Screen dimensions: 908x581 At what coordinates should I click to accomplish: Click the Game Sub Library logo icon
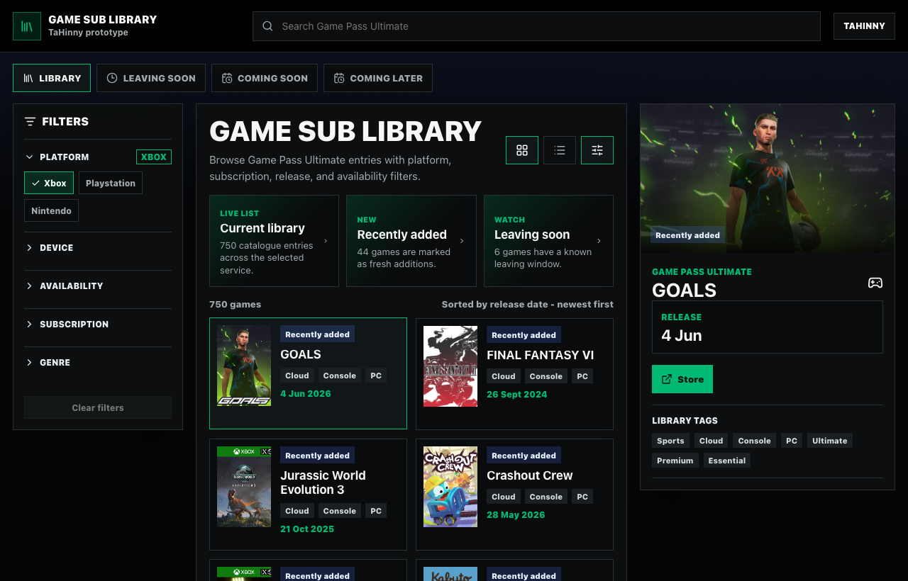pos(27,26)
